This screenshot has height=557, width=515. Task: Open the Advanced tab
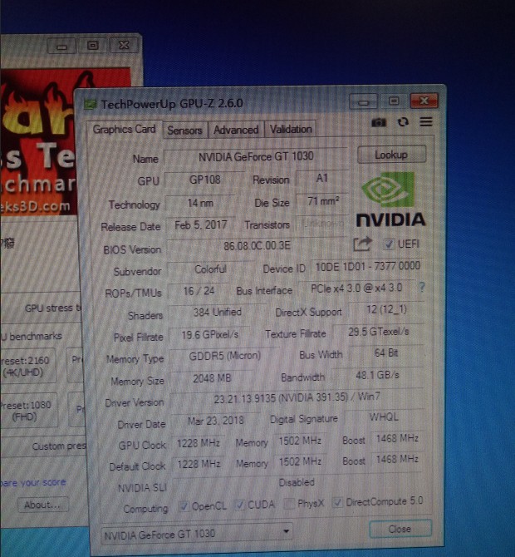click(236, 130)
